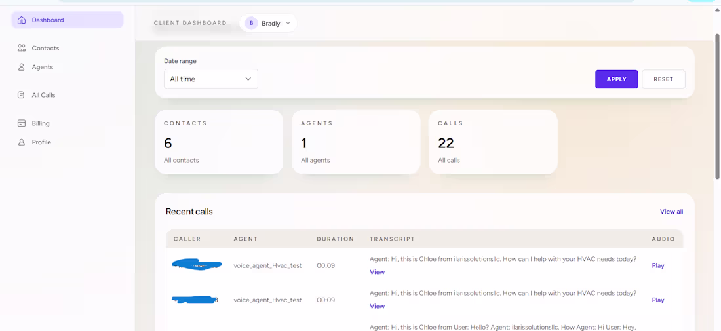Click the Date range label

click(180, 61)
